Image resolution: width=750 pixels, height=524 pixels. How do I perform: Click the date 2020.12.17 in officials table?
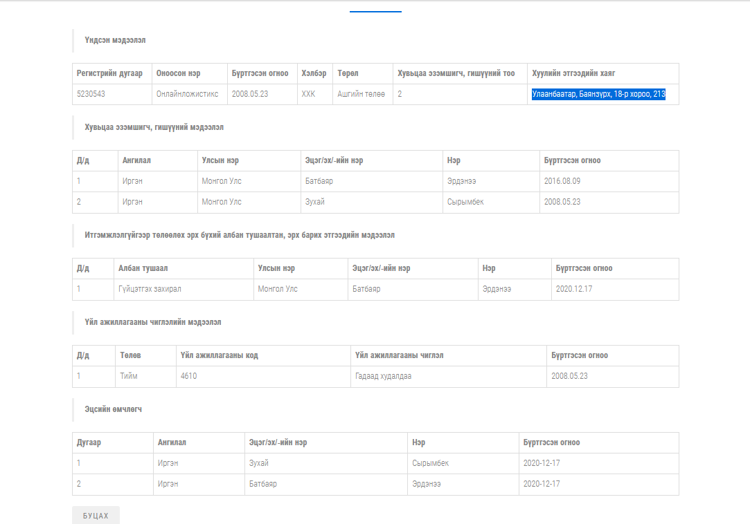[573, 289]
